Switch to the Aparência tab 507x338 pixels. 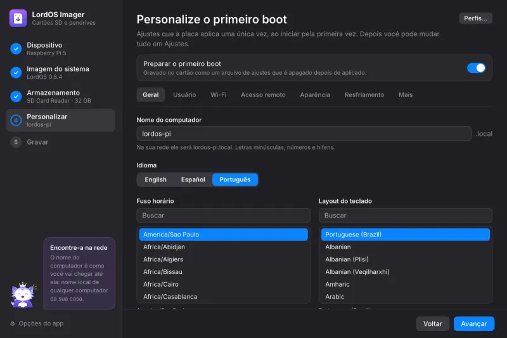(315, 94)
